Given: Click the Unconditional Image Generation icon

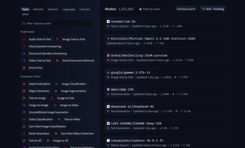Looking at the screenshot, I should [24, 112].
